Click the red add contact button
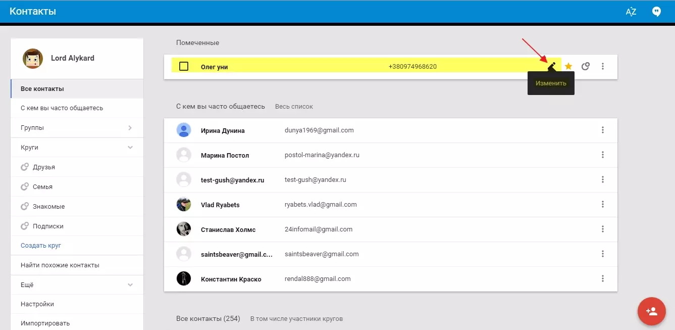Screen dimensions: 675x330 coord(651,311)
